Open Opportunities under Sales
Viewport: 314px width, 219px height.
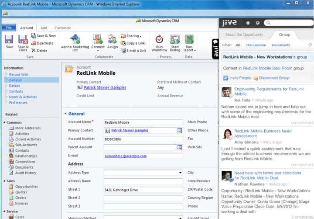point(23,187)
